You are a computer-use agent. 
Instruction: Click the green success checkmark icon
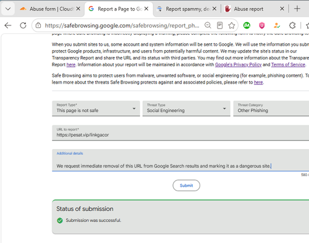click(x=60, y=221)
